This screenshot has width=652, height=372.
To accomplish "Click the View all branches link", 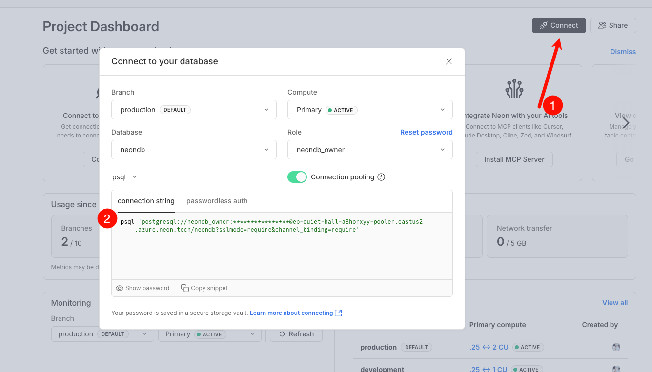I will (x=615, y=303).
